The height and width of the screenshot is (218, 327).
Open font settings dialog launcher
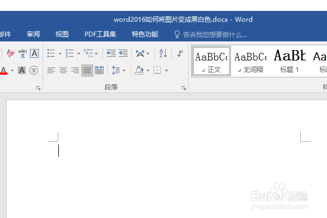(x=38, y=88)
